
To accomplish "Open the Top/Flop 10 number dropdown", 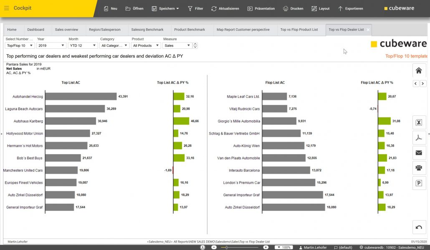I will 20,45.
